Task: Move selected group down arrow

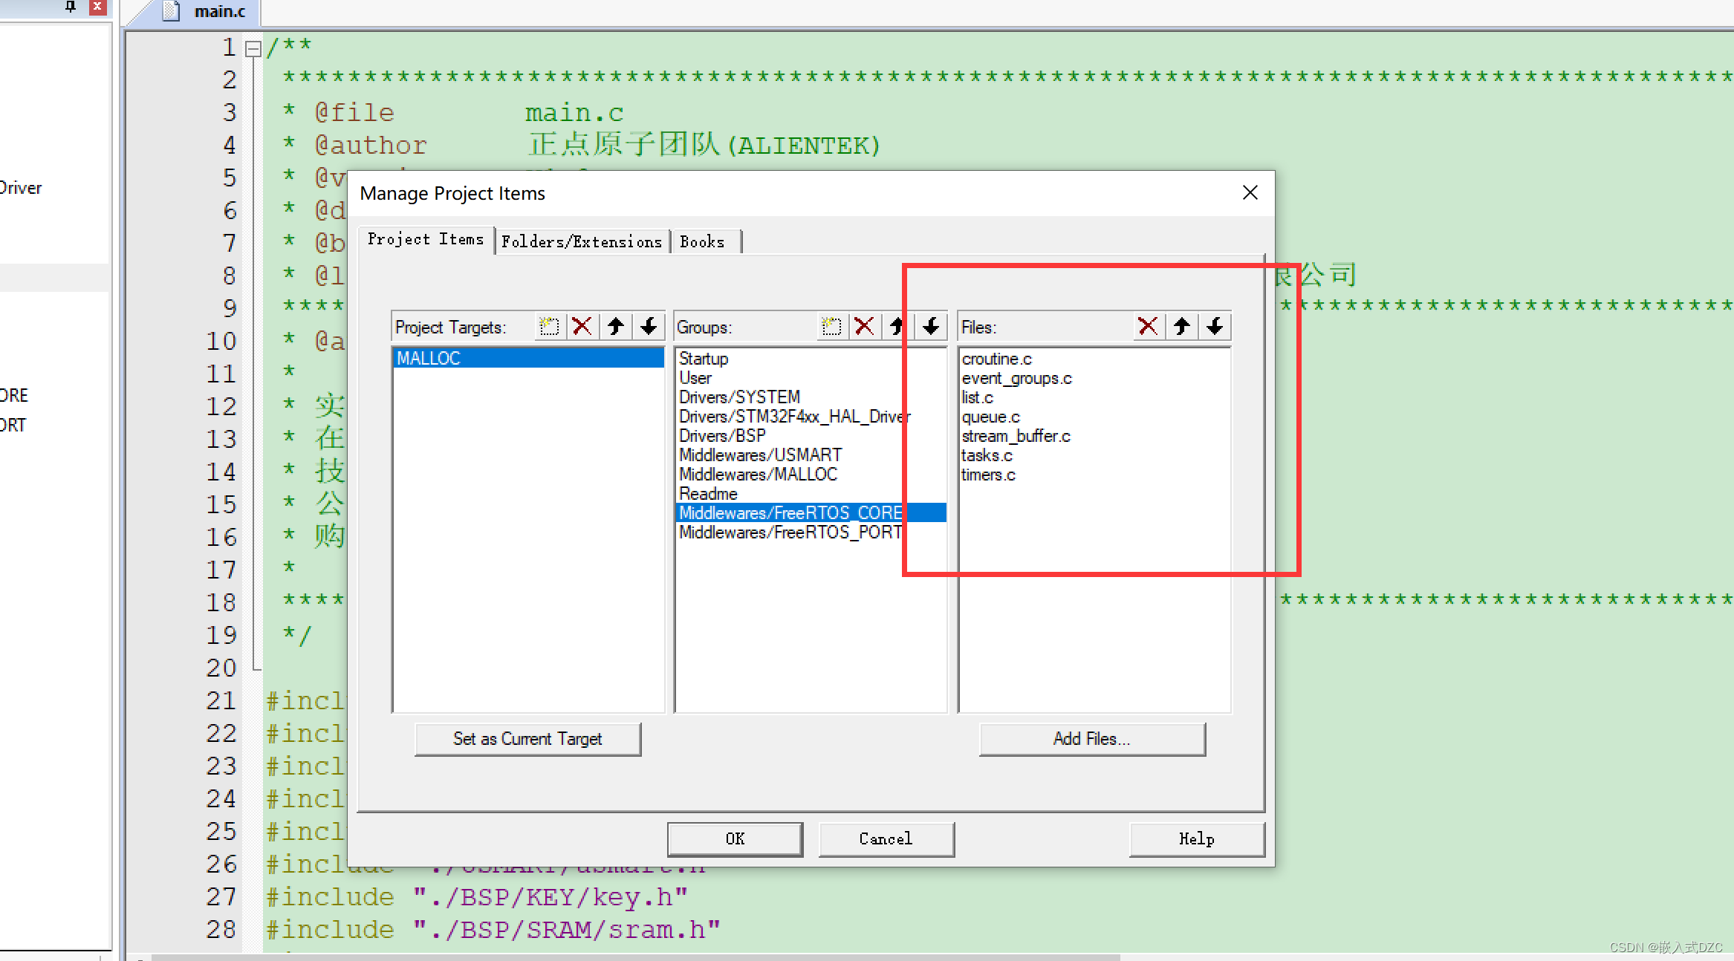Action: (x=931, y=327)
